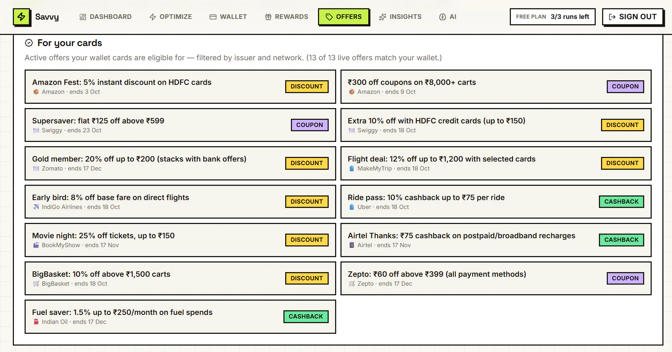Click the DISCOUNT badge on Gold member offer
672x352 pixels.
coord(307,163)
